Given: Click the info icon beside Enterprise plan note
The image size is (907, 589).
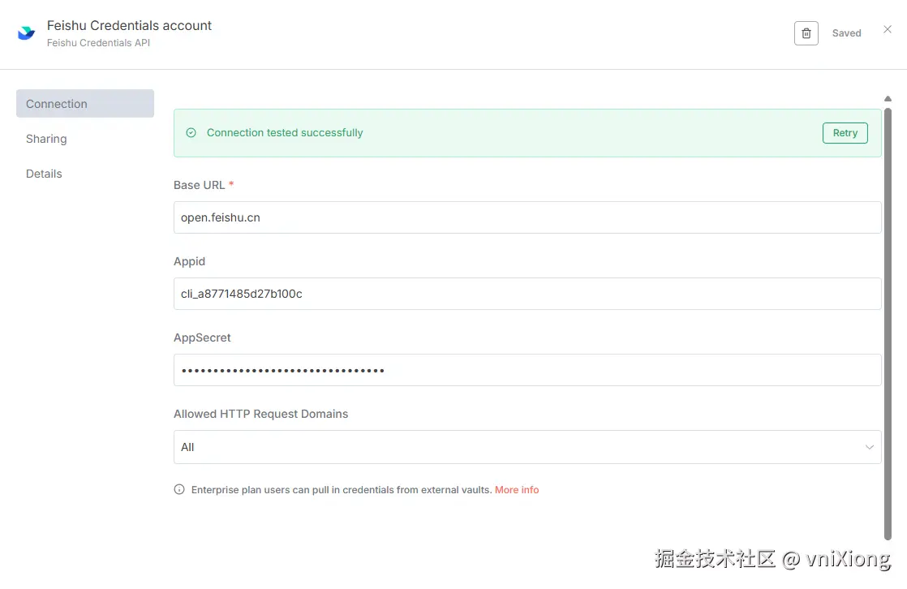Looking at the screenshot, I should (179, 489).
